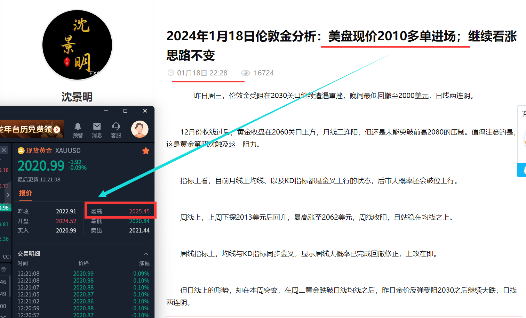
Task: Click the gold coin icon beside 现货黄金
Action: 21,151
